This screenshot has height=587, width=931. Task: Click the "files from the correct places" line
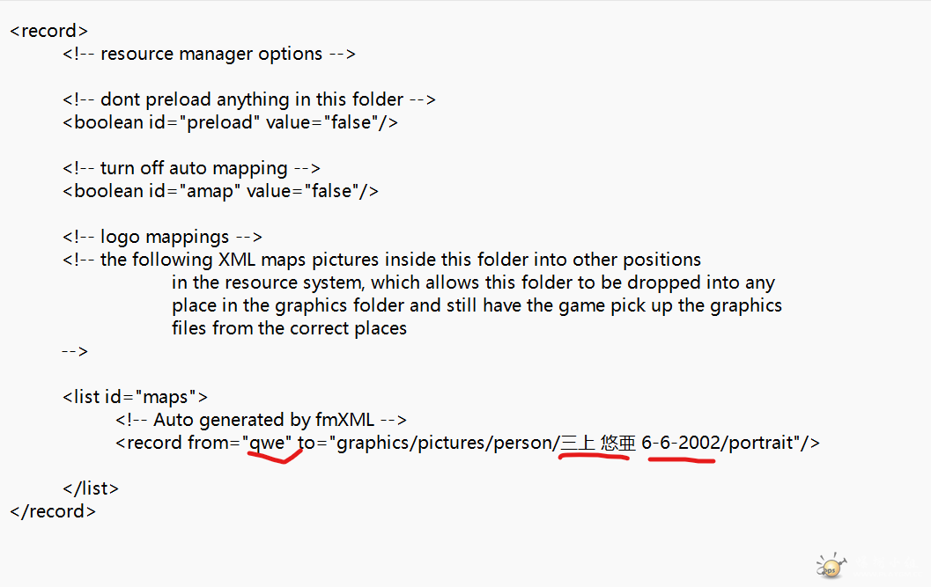(x=289, y=328)
